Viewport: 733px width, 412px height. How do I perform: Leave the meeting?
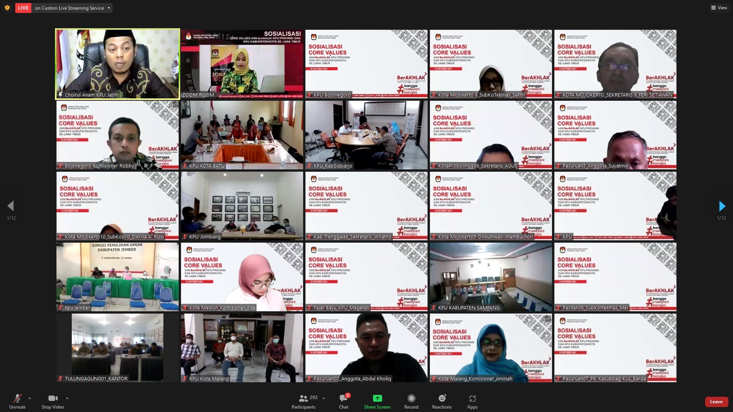tap(716, 401)
